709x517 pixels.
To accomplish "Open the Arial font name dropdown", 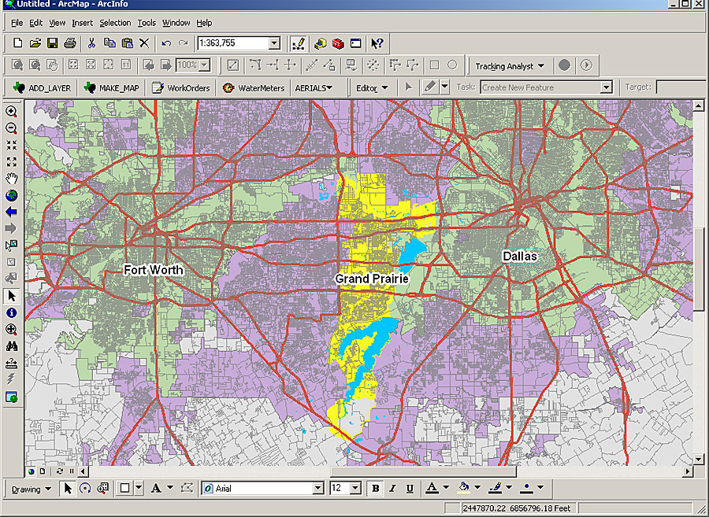I will pyautogui.click(x=318, y=488).
